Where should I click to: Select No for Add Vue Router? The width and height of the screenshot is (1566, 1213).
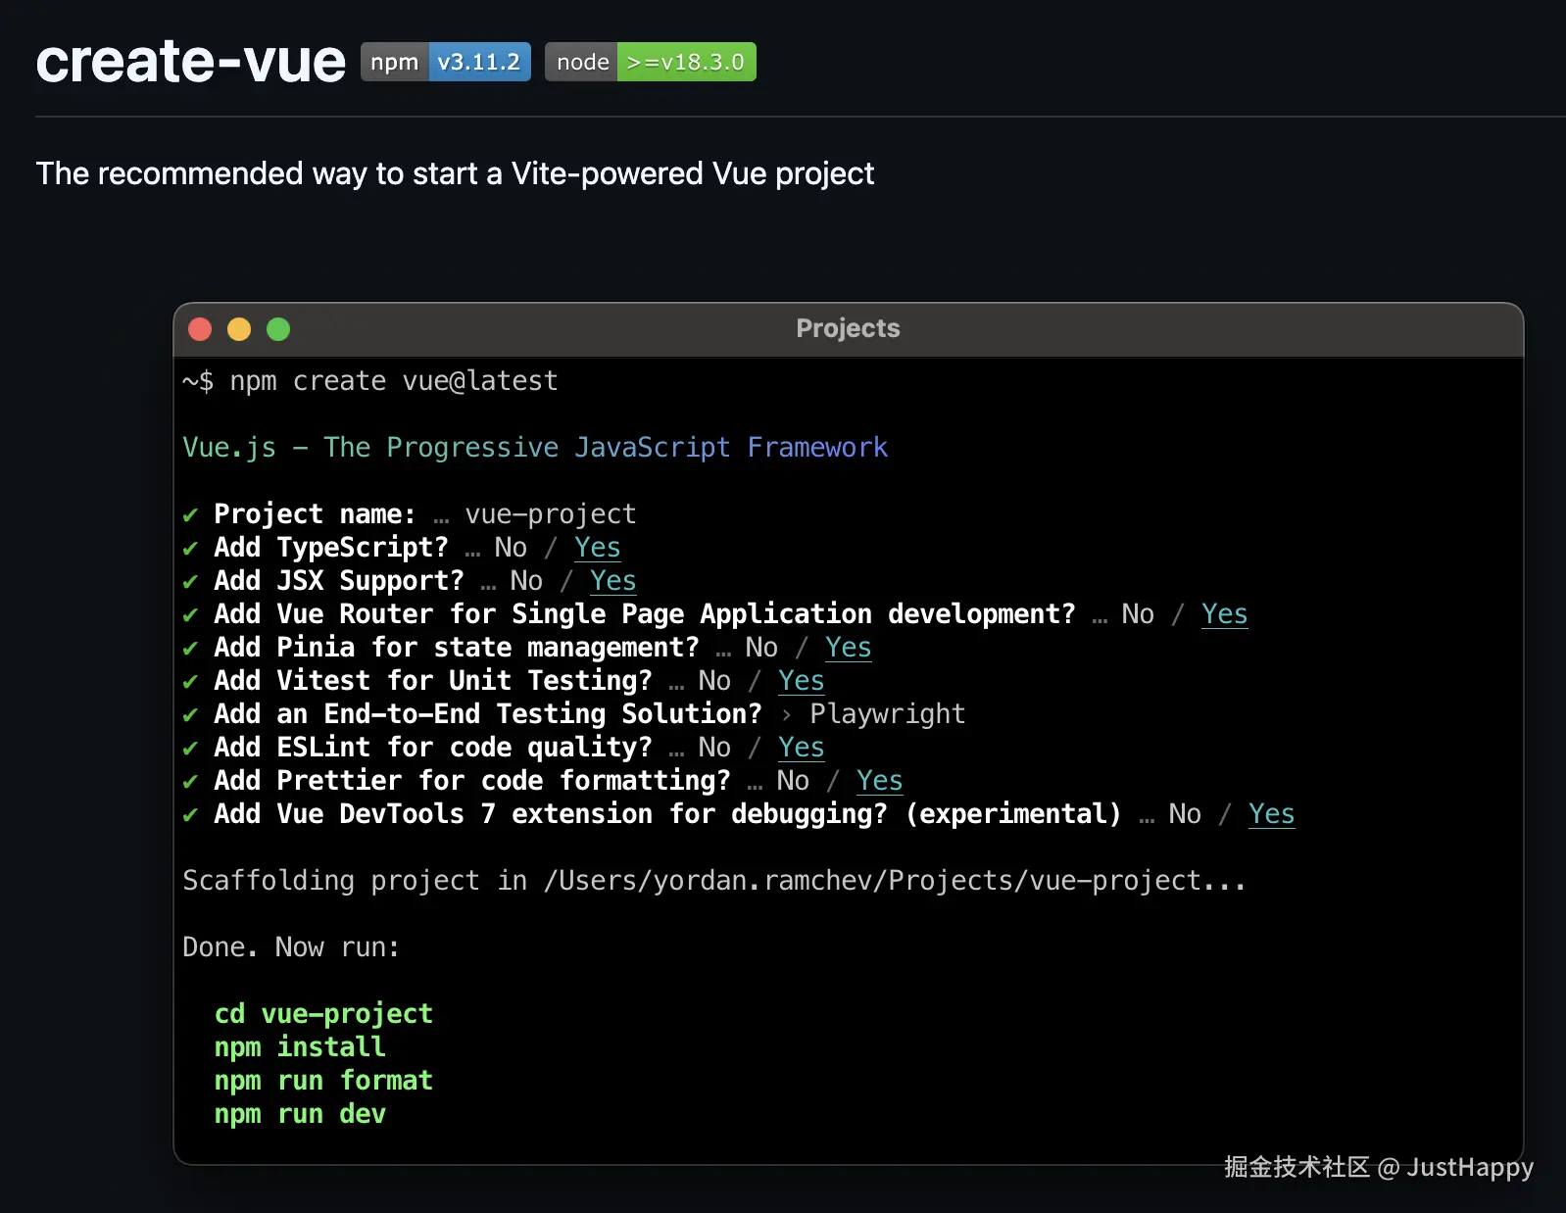click(1138, 613)
